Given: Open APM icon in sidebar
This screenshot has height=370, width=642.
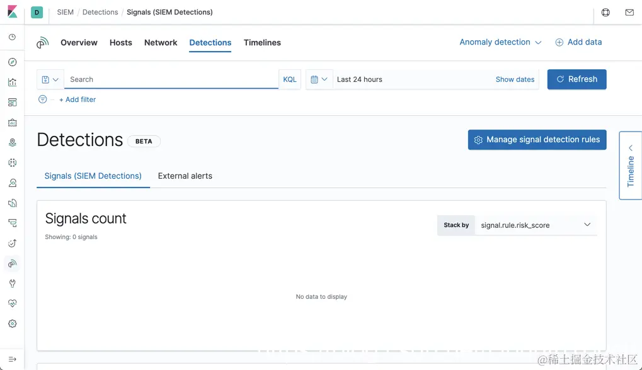Looking at the screenshot, I should (x=12, y=223).
